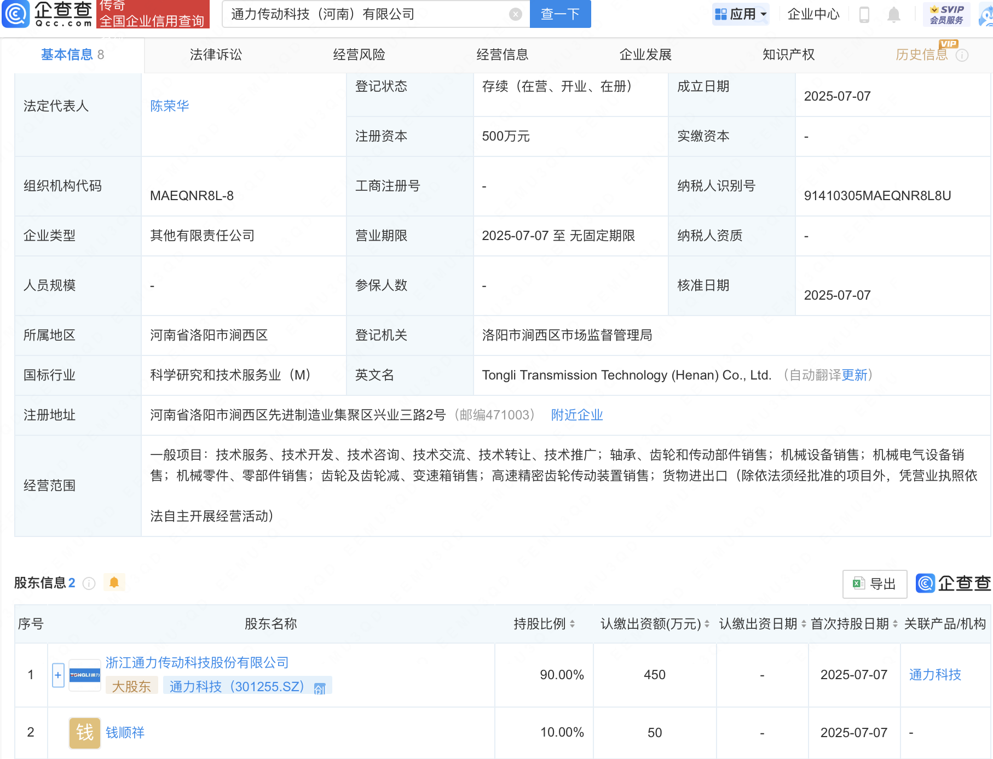The image size is (993, 759).
Task: Click the listed-company icon after 301255.SZ
Action: click(x=320, y=688)
